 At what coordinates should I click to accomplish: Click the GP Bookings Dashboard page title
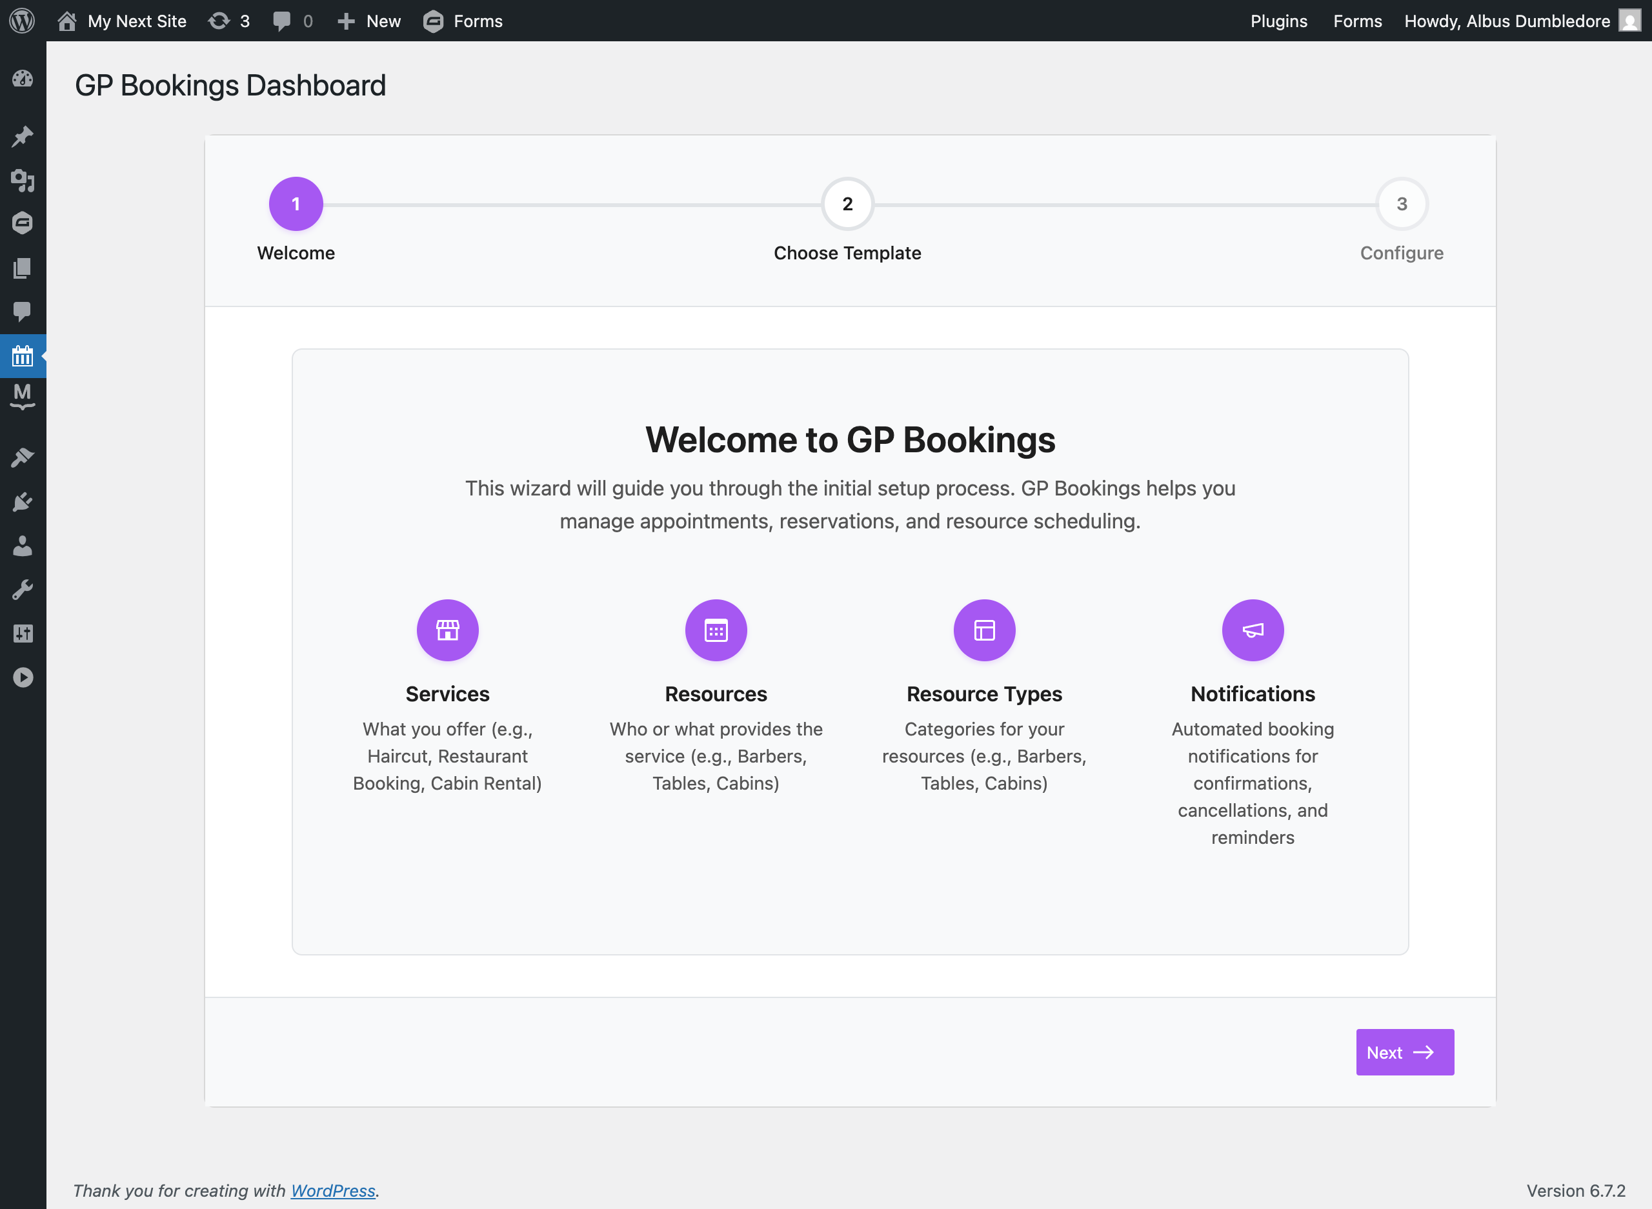[x=230, y=86]
